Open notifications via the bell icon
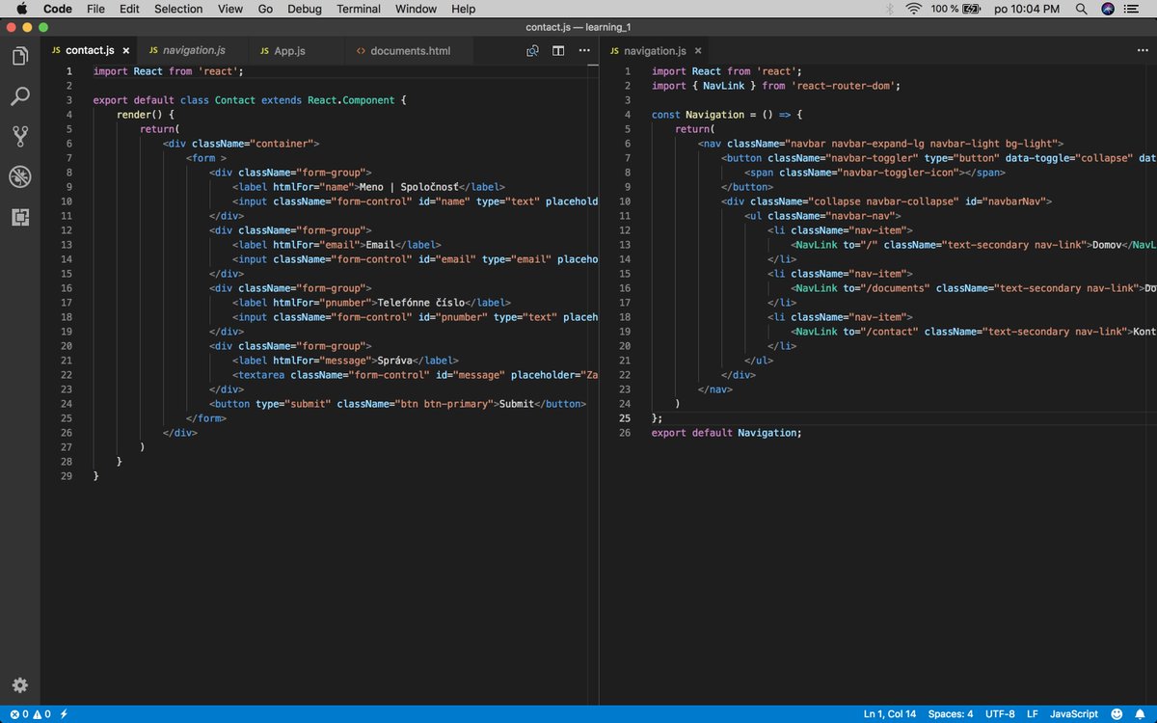This screenshot has width=1157, height=723. click(1139, 714)
